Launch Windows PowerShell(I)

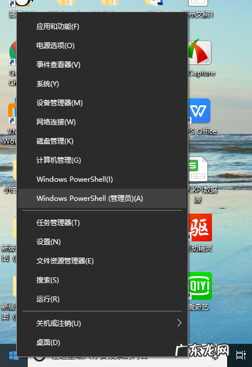[103, 179]
